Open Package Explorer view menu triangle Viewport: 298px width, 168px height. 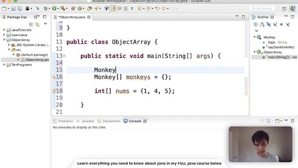pyautogui.click(x=46, y=24)
